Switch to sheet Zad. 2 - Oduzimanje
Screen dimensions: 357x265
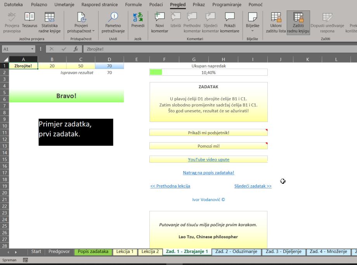236,252
